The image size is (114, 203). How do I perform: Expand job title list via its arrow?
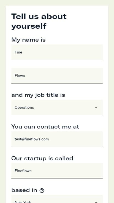(x=96, y=108)
